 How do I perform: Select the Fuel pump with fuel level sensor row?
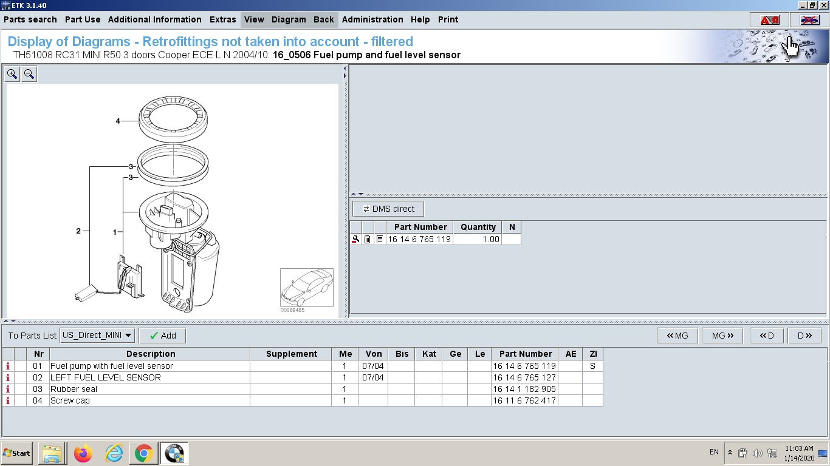(x=112, y=366)
